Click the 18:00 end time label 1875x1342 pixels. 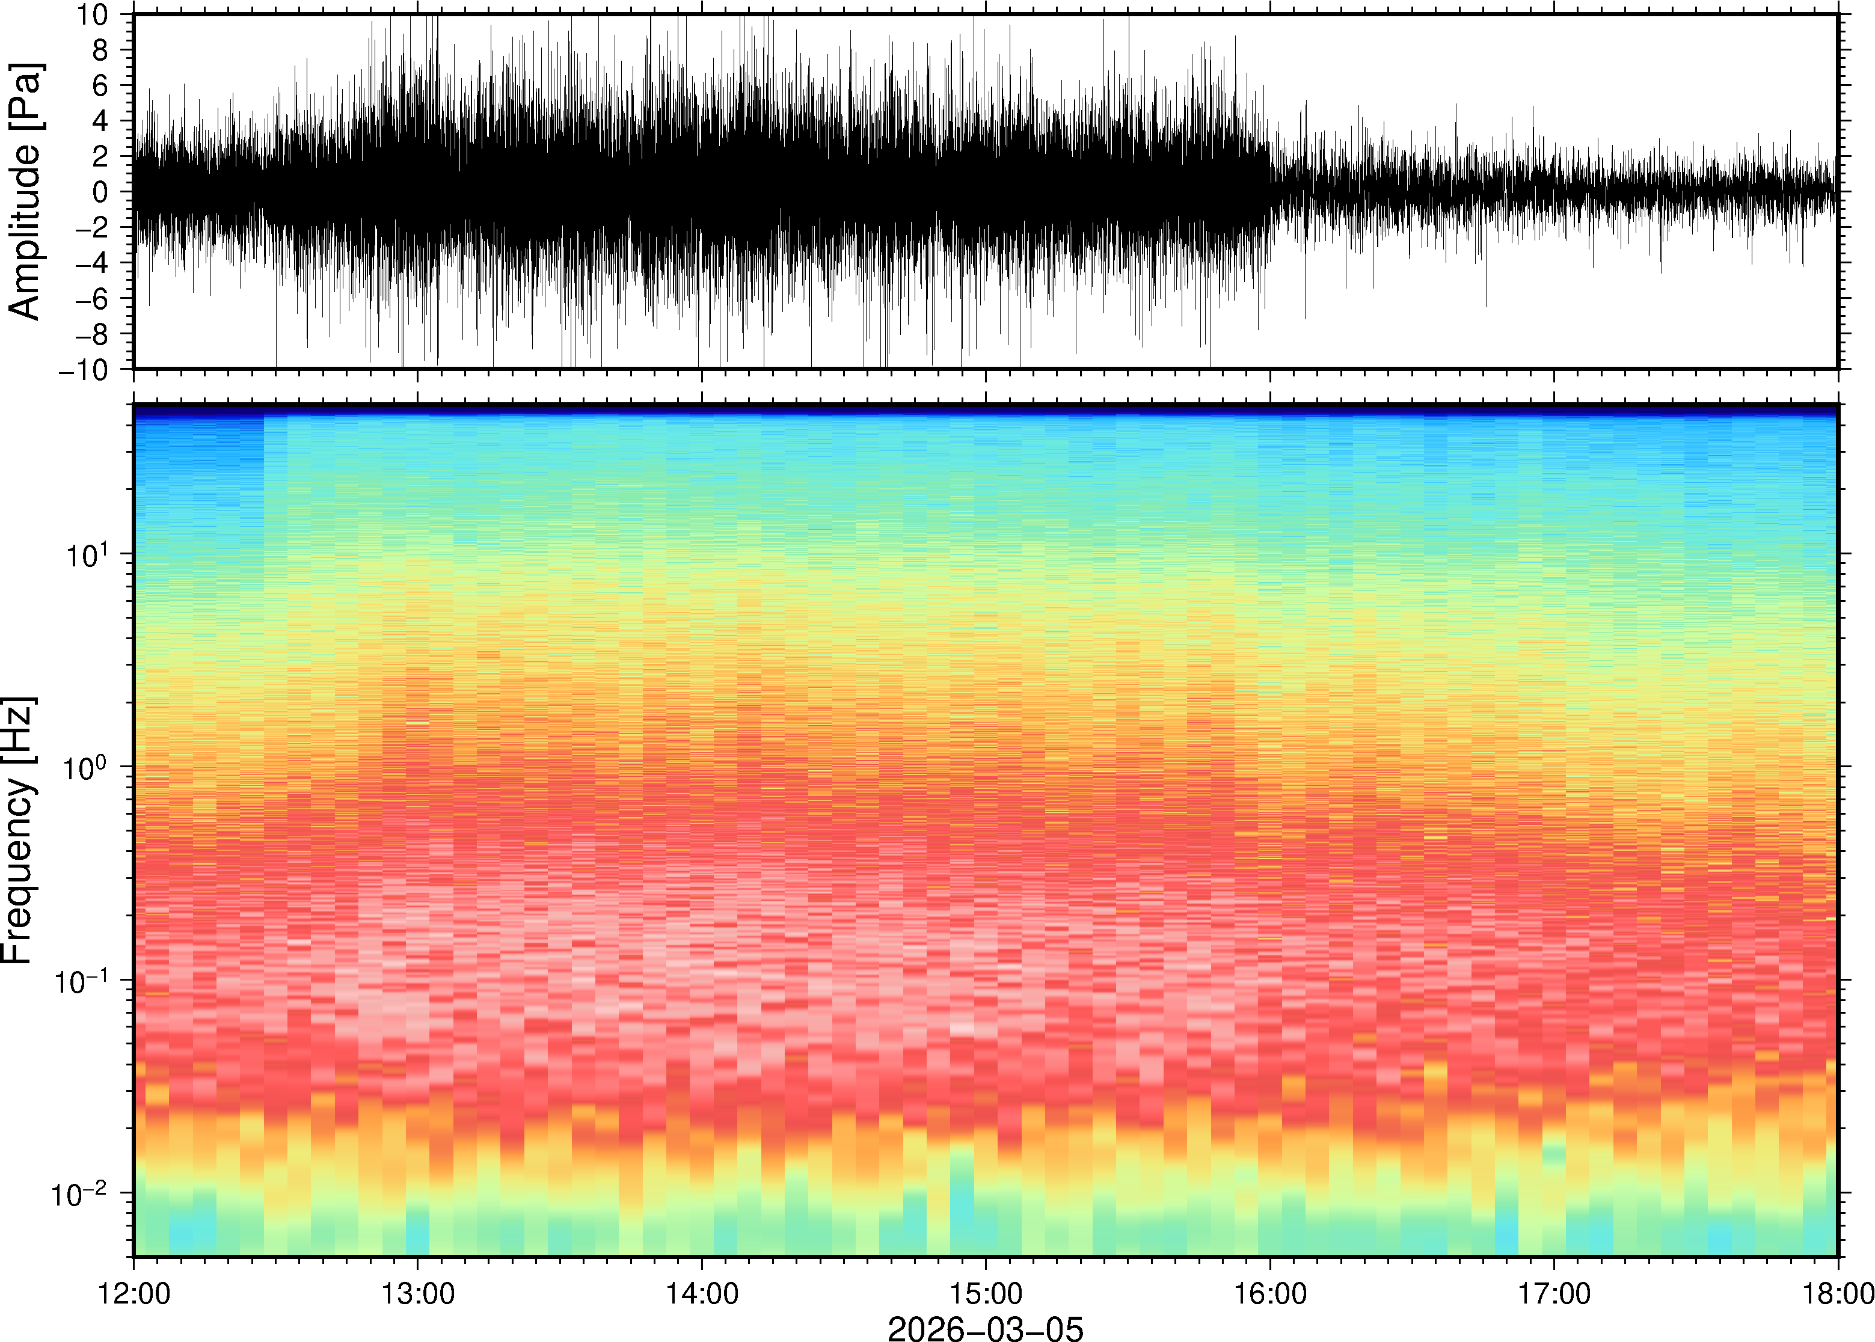pos(1838,1293)
